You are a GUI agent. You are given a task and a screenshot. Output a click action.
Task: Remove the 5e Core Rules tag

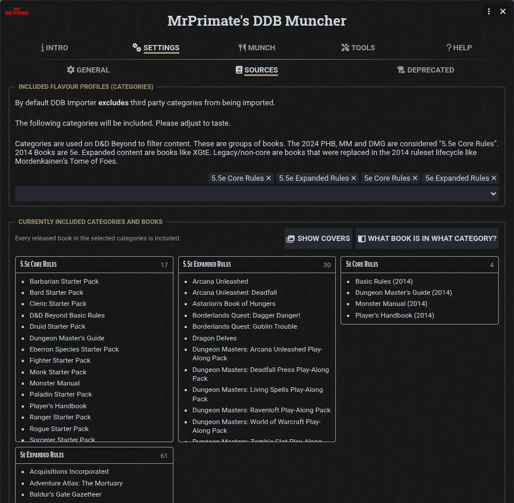(x=415, y=178)
